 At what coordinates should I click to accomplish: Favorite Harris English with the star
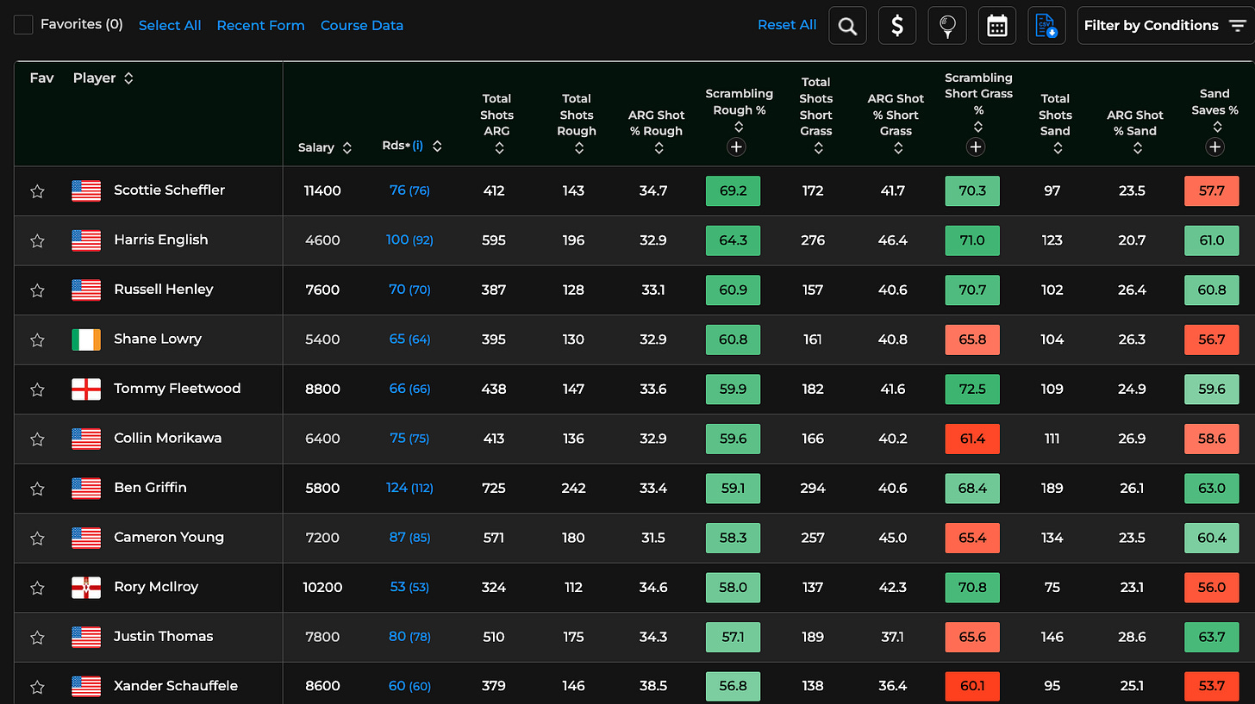(x=37, y=240)
